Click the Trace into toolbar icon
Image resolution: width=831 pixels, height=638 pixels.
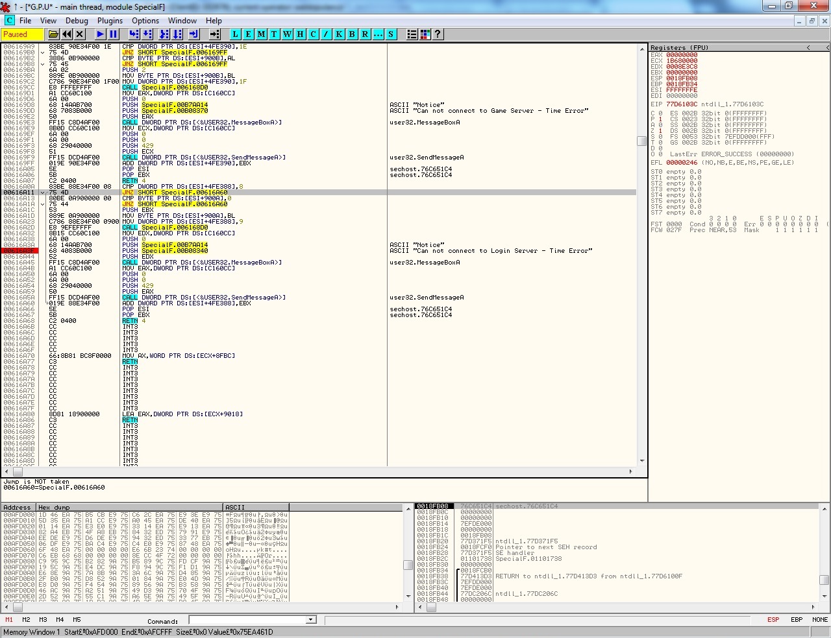164,34
